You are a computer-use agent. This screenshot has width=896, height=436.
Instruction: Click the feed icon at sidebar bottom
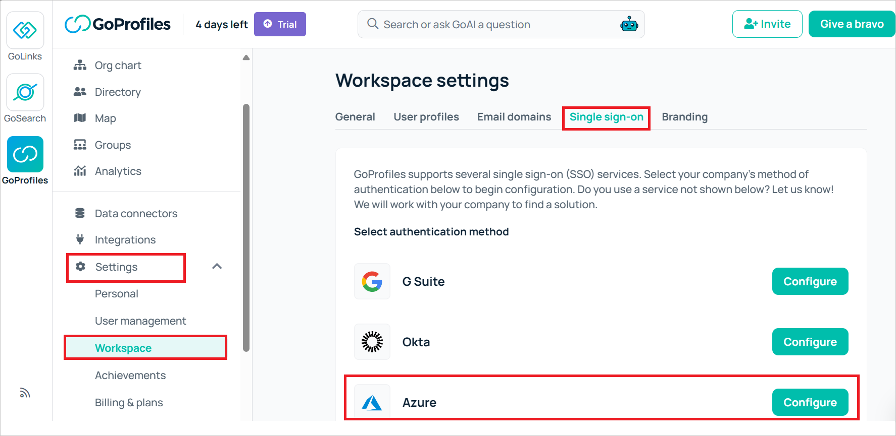pyautogui.click(x=25, y=393)
